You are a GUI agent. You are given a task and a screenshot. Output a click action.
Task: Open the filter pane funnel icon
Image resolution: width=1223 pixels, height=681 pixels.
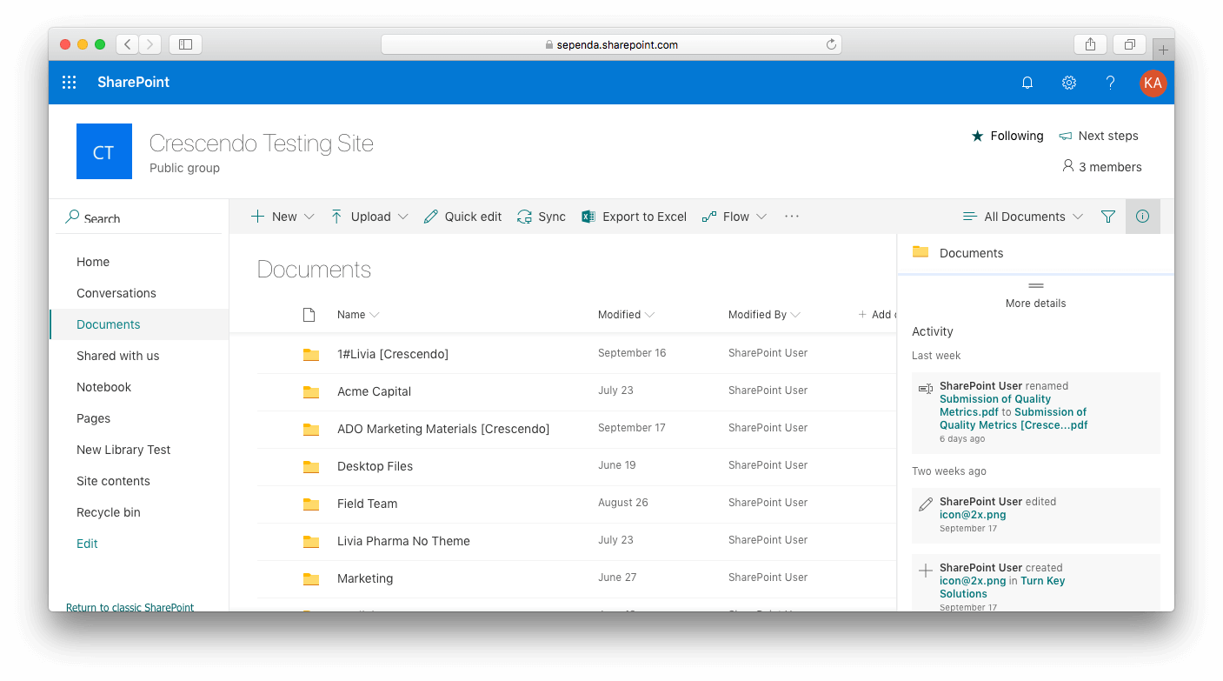(x=1108, y=216)
